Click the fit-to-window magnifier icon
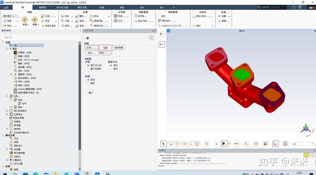This screenshot has height=175, width=316. click(x=207, y=144)
